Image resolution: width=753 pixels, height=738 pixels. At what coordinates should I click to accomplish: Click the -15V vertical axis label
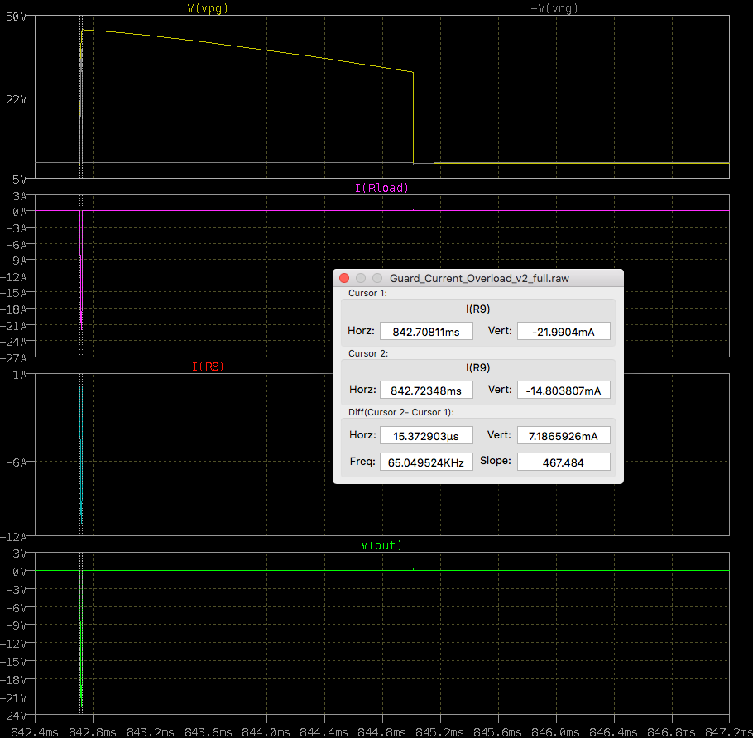point(14,662)
